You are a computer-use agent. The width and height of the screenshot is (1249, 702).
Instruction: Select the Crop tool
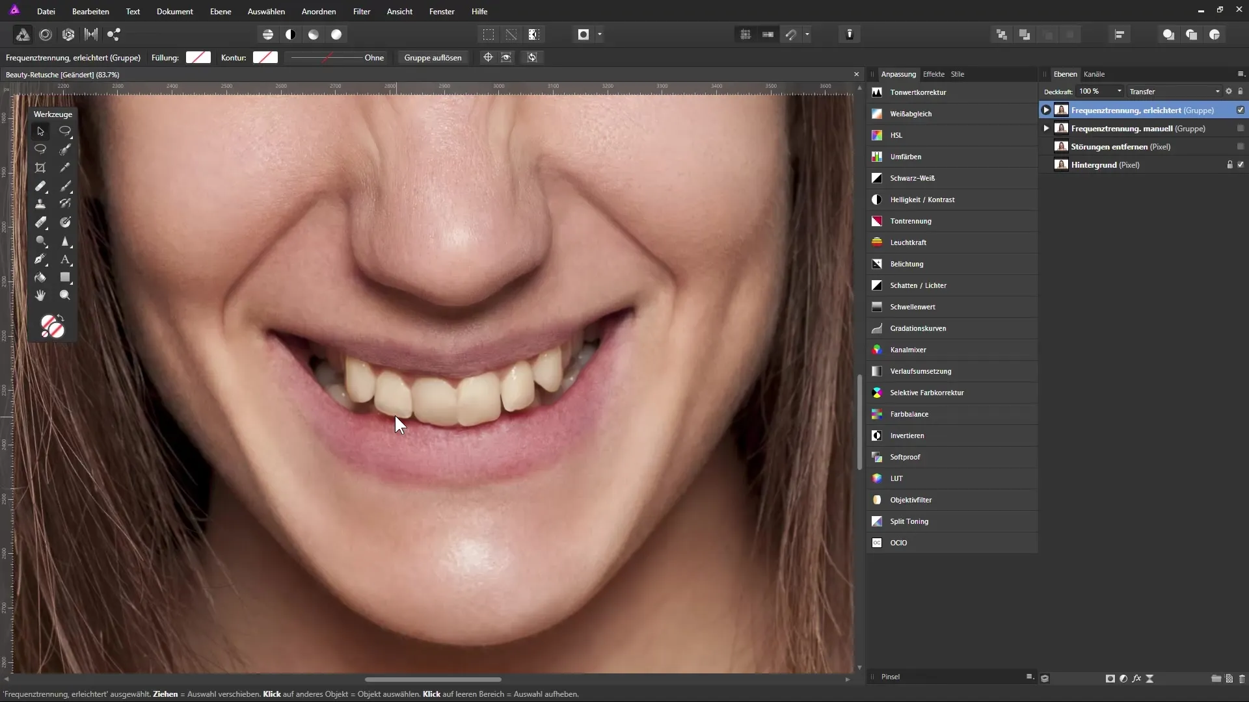pyautogui.click(x=40, y=168)
